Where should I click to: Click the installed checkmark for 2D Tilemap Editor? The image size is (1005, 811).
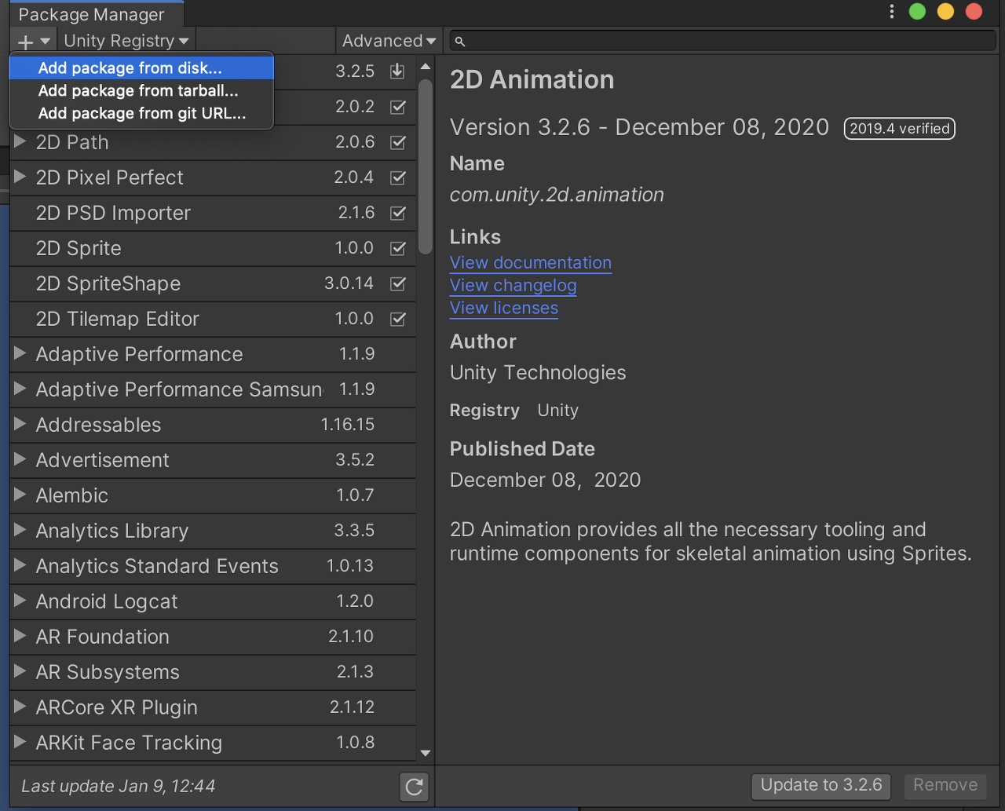[398, 319]
